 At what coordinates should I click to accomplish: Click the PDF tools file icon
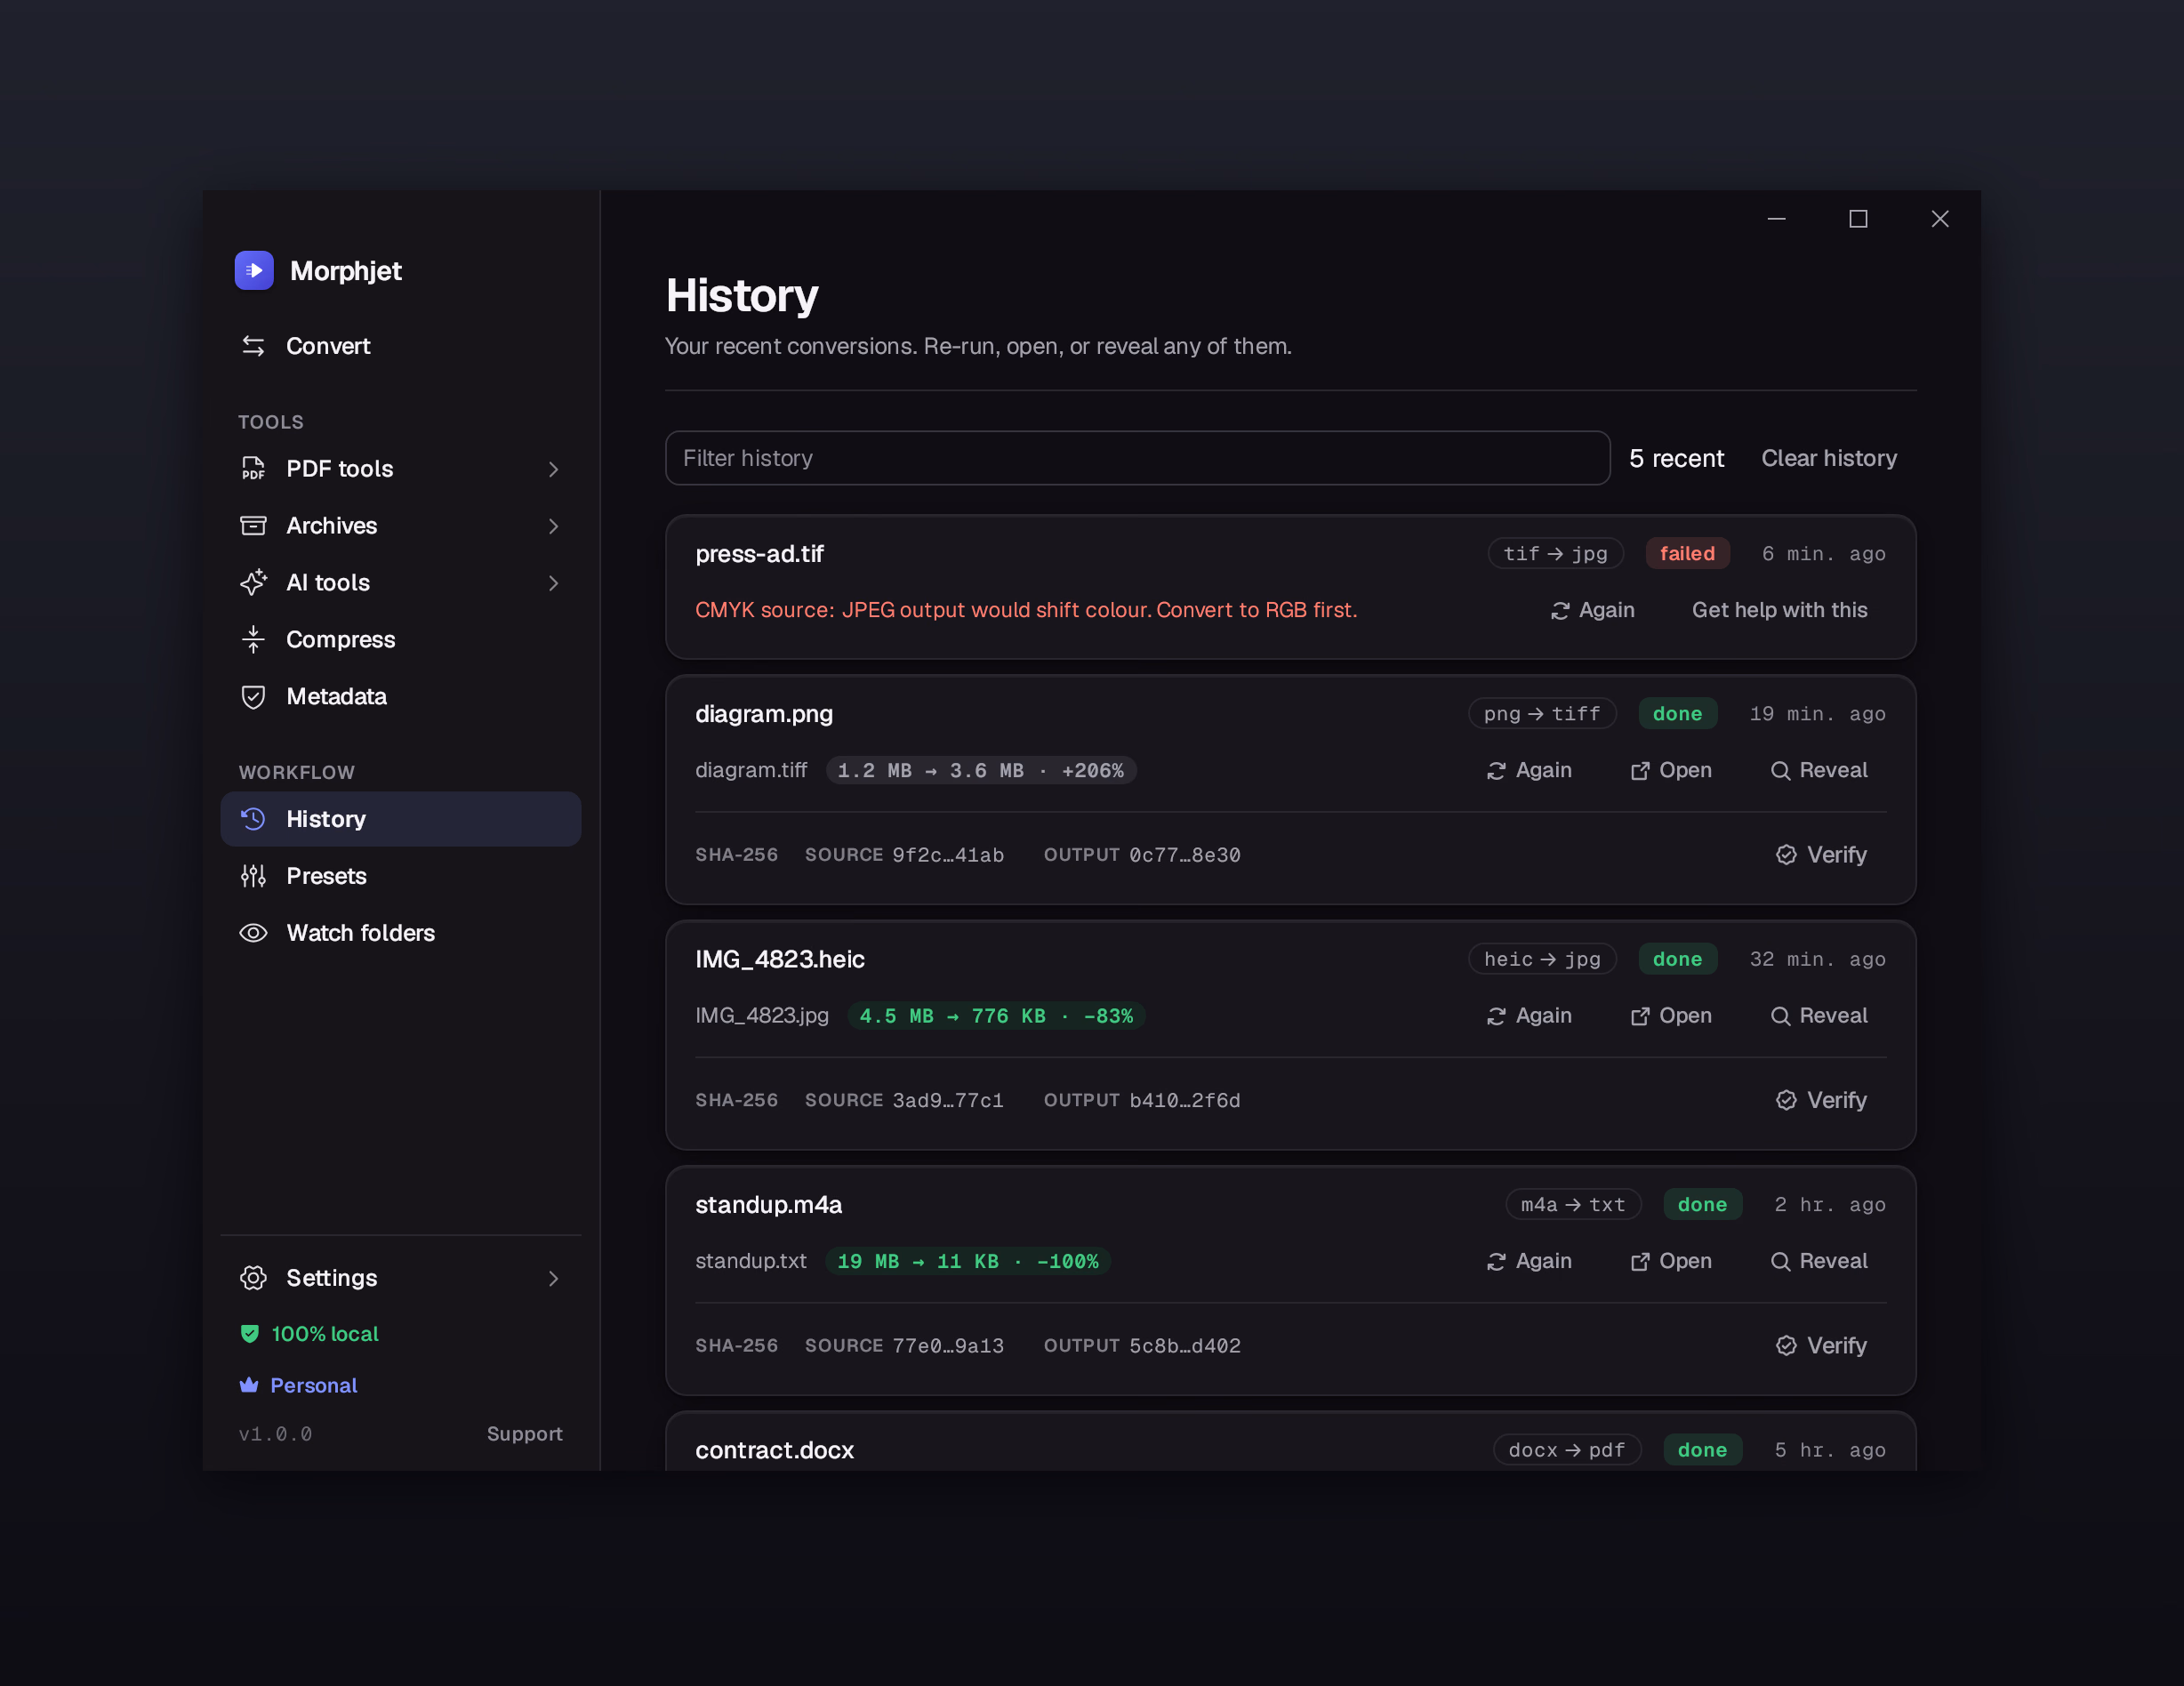[x=253, y=468]
